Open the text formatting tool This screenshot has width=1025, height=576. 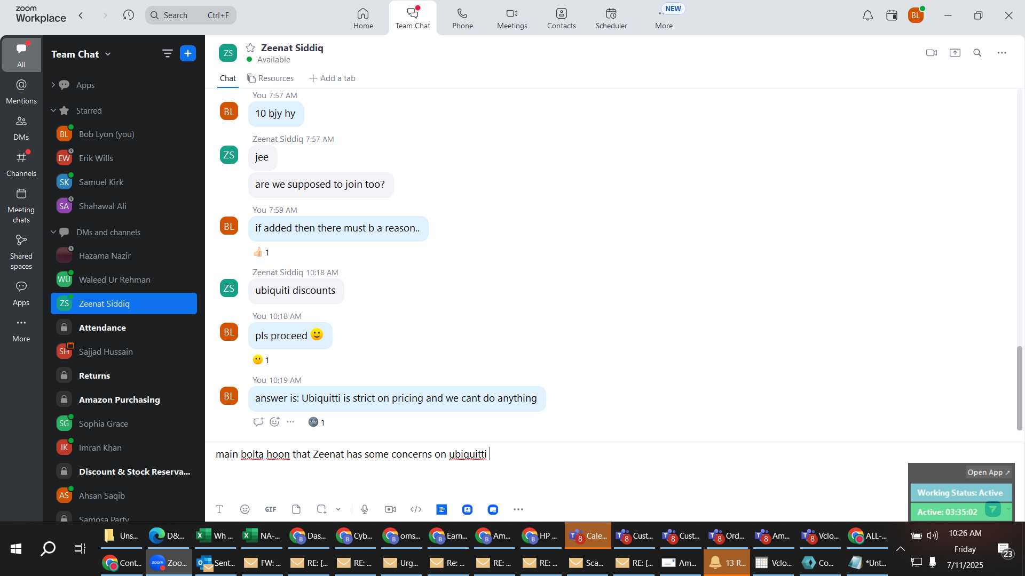point(219,509)
